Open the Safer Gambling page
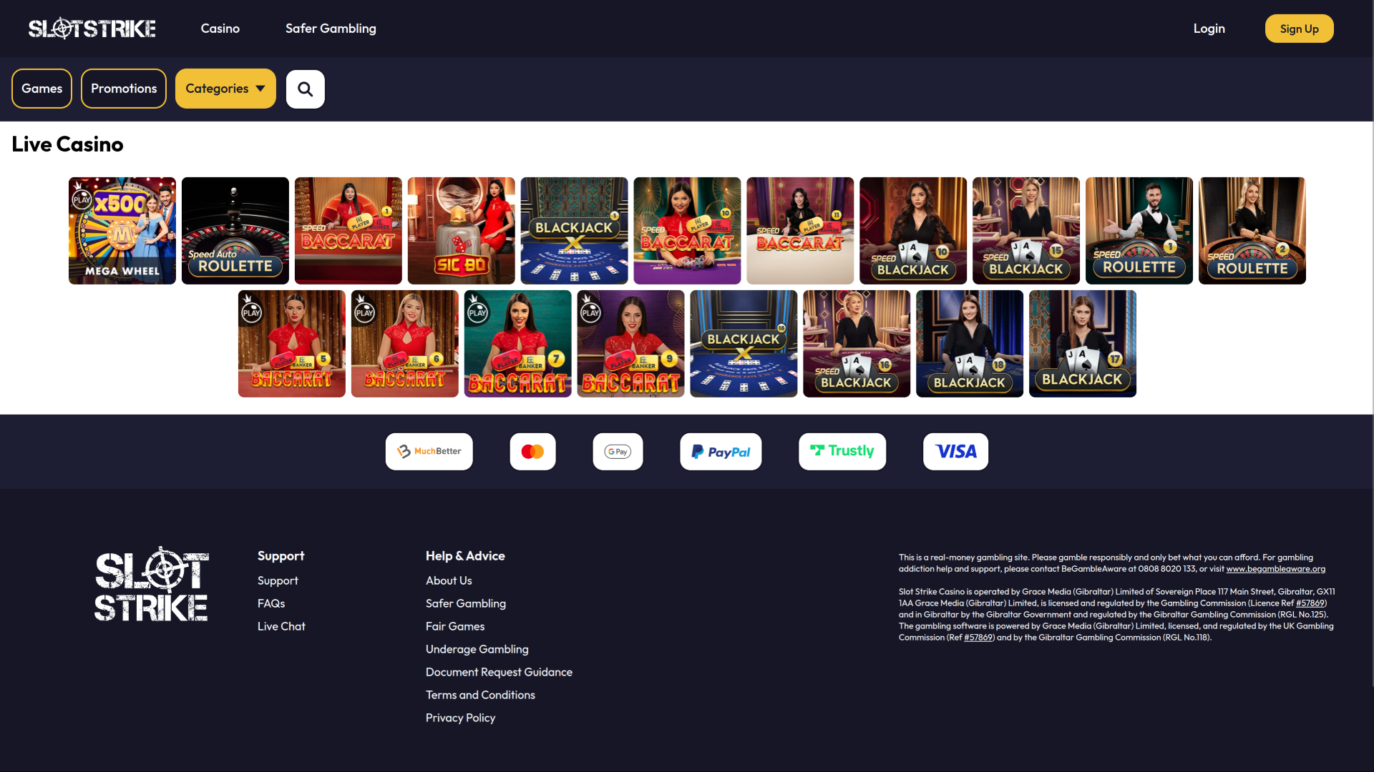This screenshot has width=1374, height=772. click(330, 29)
